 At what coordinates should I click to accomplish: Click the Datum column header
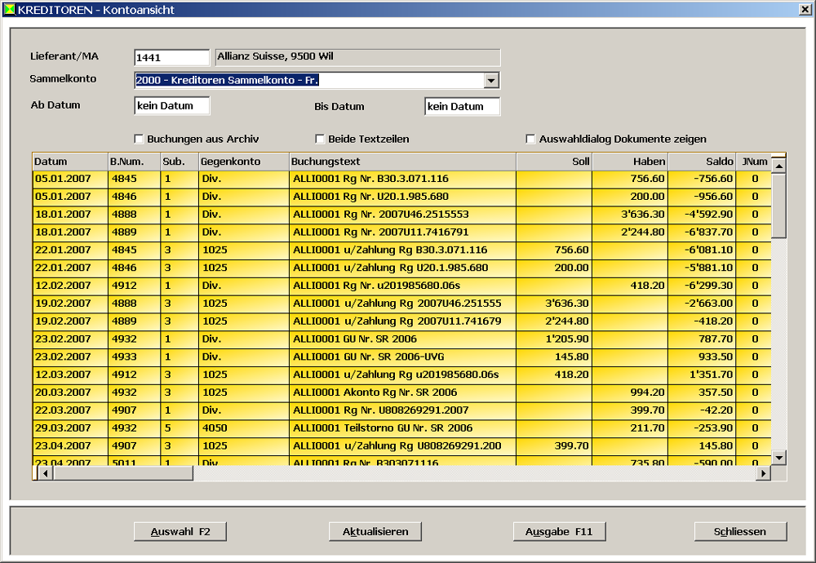point(70,162)
